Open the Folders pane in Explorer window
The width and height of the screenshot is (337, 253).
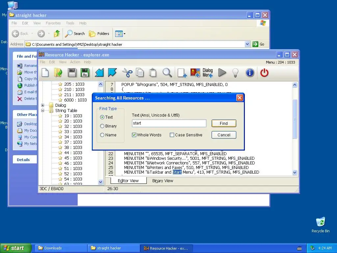coord(99,34)
